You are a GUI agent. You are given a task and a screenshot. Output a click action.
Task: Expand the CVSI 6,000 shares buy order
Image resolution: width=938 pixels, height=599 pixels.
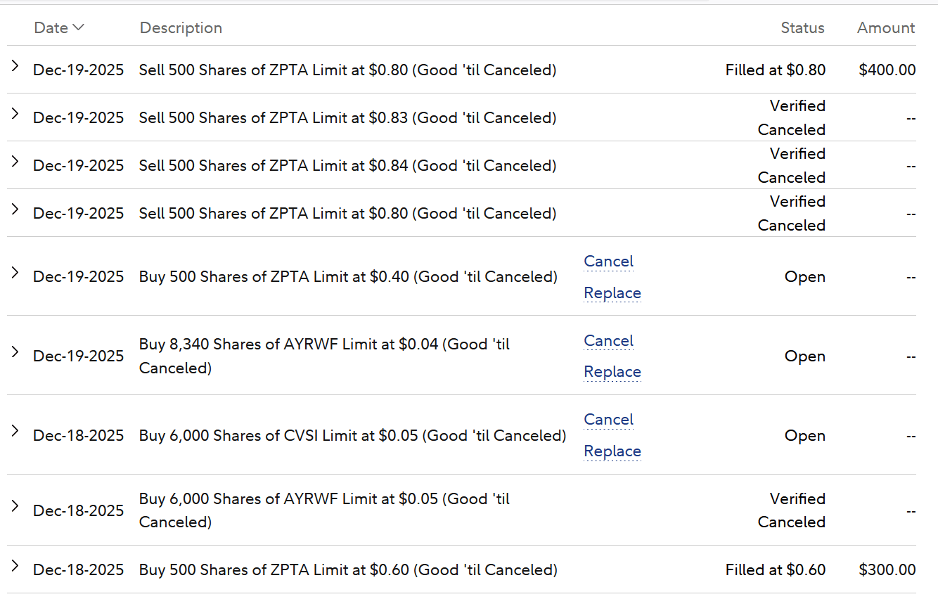pos(15,432)
